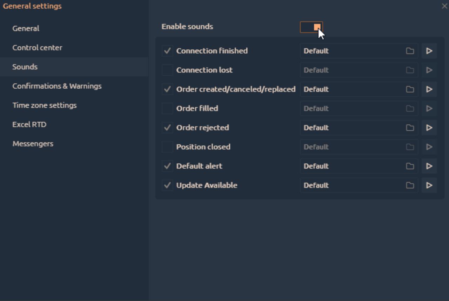The width and height of the screenshot is (449, 301).
Task: Play the Default alert sound
Action: tap(429, 166)
